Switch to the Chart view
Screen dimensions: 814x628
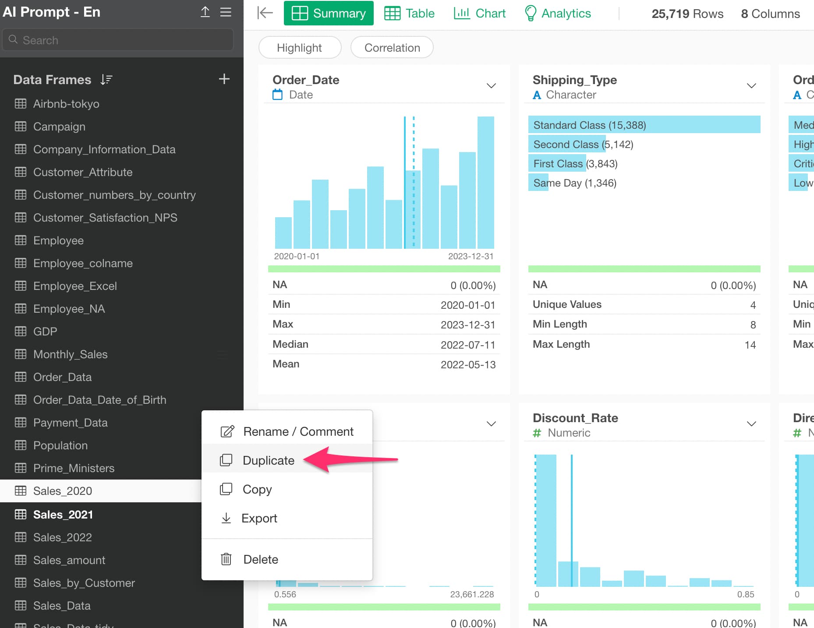click(x=480, y=14)
